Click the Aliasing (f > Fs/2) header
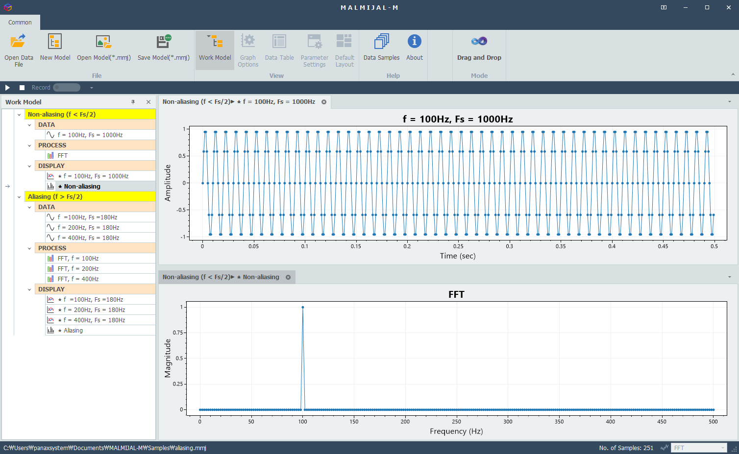The image size is (739, 454). point(90,196)
